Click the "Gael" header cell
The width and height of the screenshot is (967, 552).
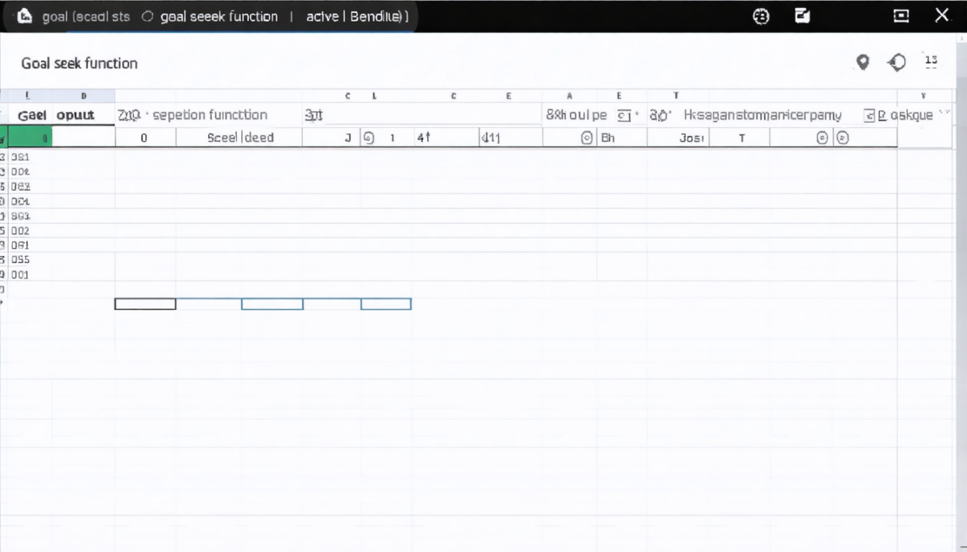click(33, 115)
